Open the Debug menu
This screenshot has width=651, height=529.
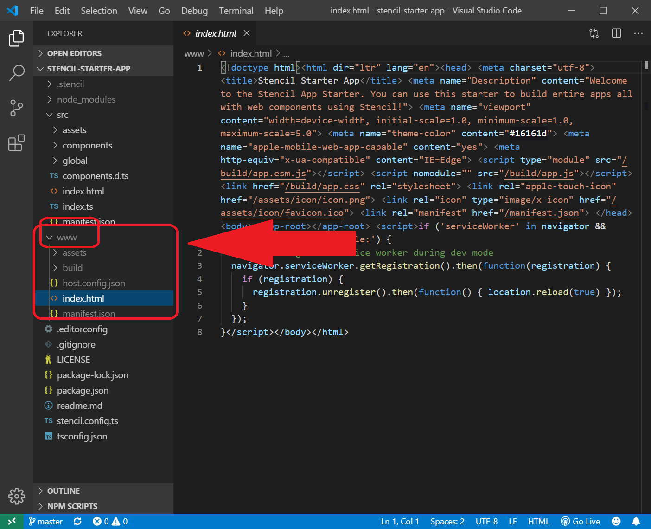pyautogui.click(x=194, y=11)
